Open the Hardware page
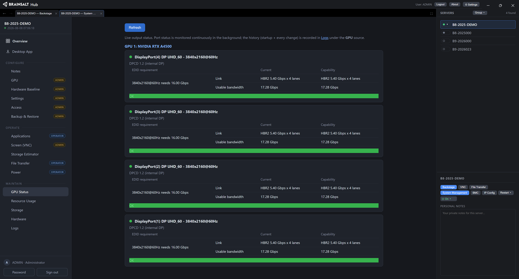 pyautogui.click(x=36, y=219)
